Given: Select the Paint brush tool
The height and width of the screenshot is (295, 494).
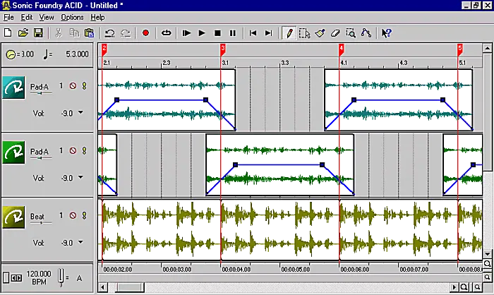Looking at the screenshot, I should tap(320, 32).
